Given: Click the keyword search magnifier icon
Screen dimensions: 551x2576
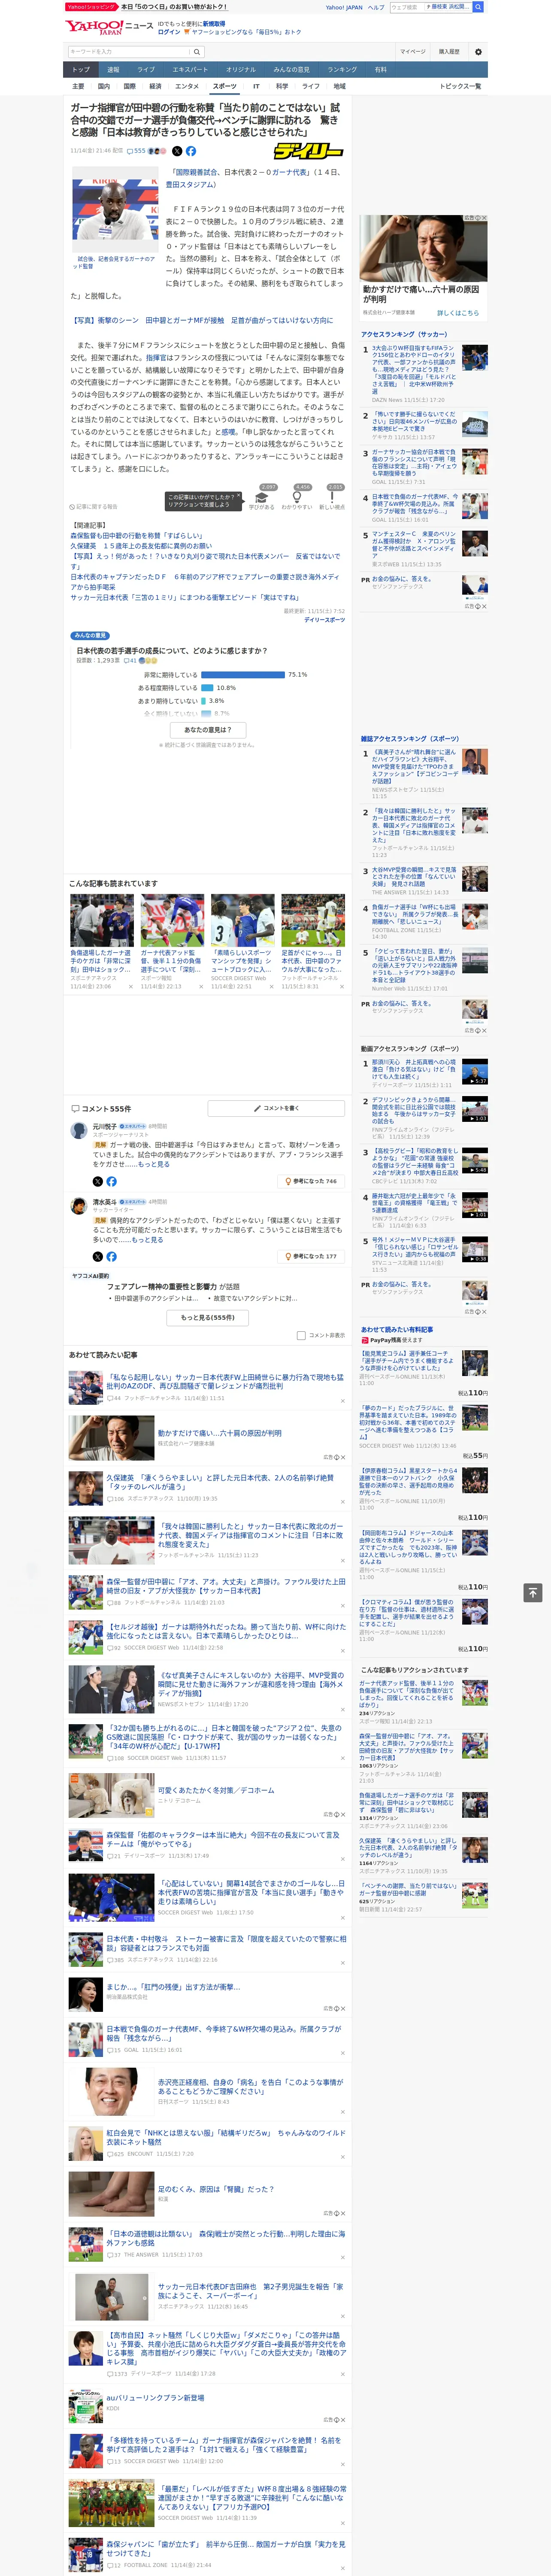Looking at the screenshot, I should point(197,52).
